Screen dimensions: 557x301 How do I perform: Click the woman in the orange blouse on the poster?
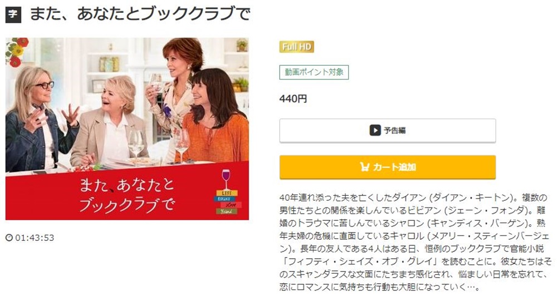[x=215, y=117]
